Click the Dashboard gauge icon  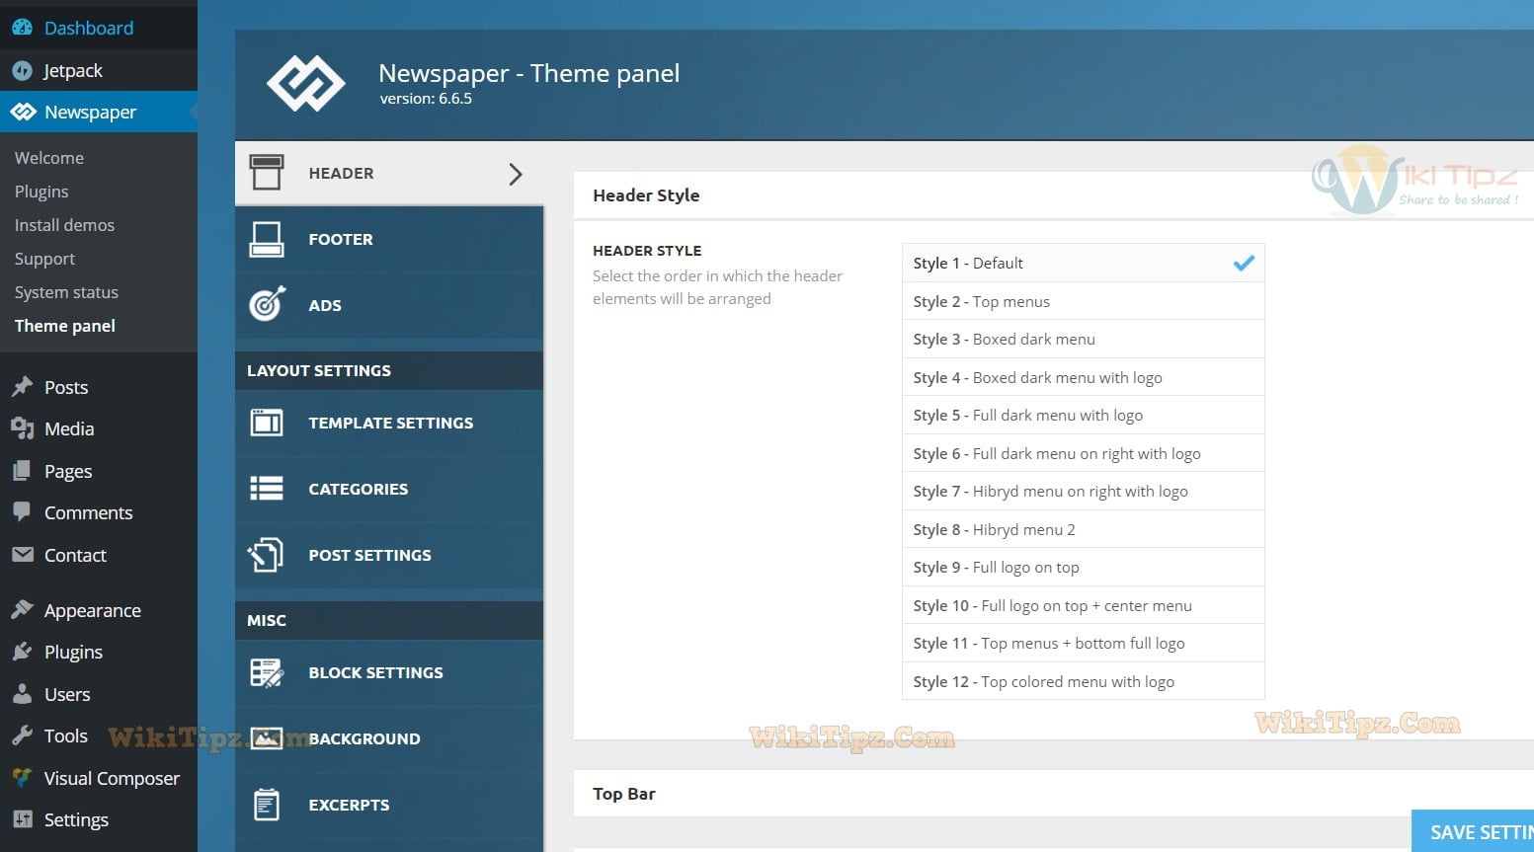(x=22, y=28)
